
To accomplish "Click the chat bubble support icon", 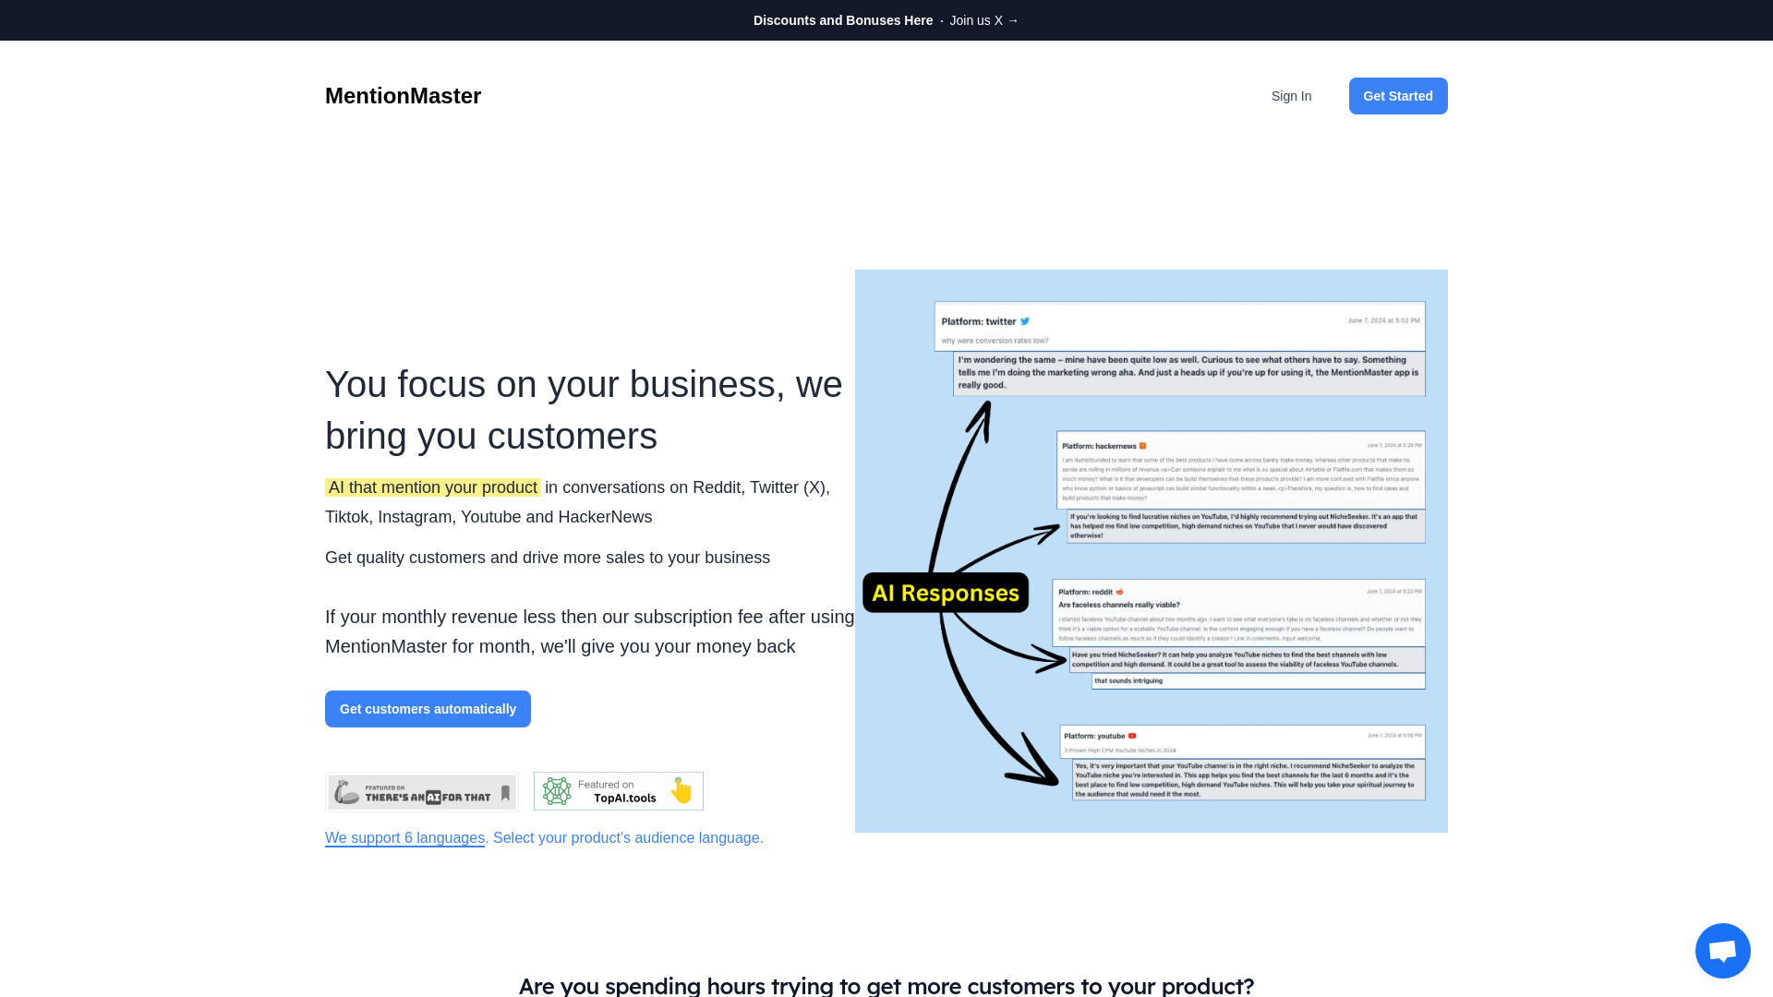I will 1722,950.
